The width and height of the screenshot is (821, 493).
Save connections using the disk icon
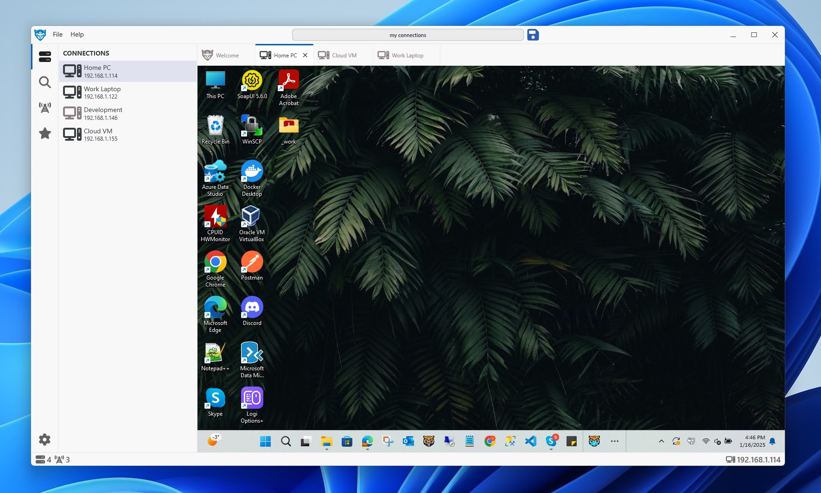pyautogui.click(x=533, y=35)
